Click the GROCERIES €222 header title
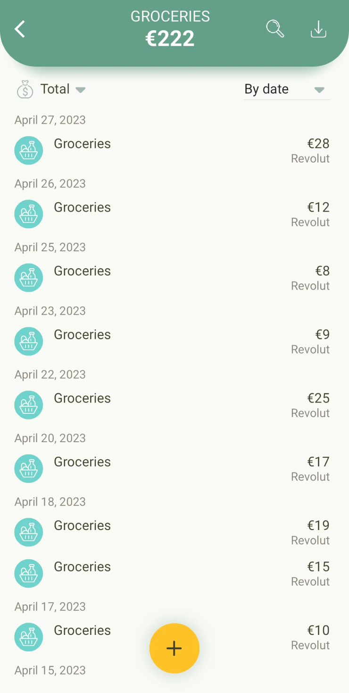 (x=170, y=29)
